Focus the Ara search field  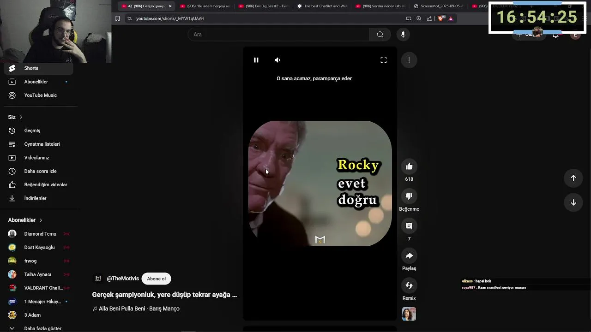pos(279,35)
